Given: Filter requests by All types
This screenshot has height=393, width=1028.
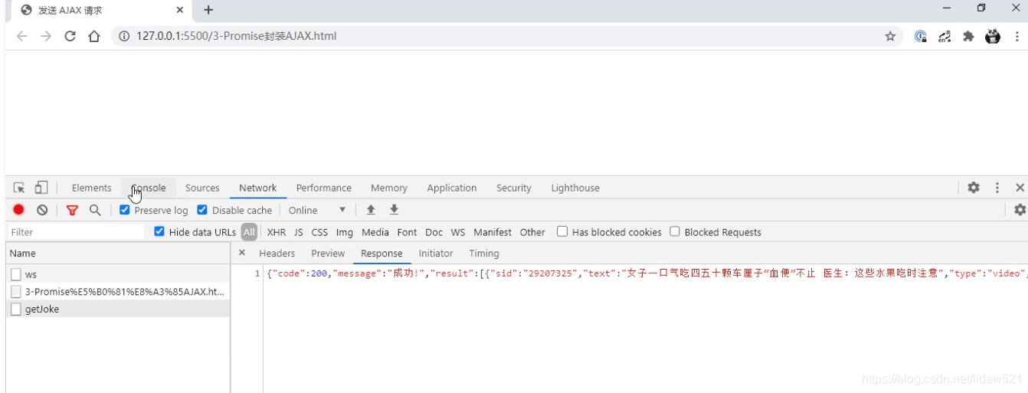Looking at the screenshot, I should 249,232.
